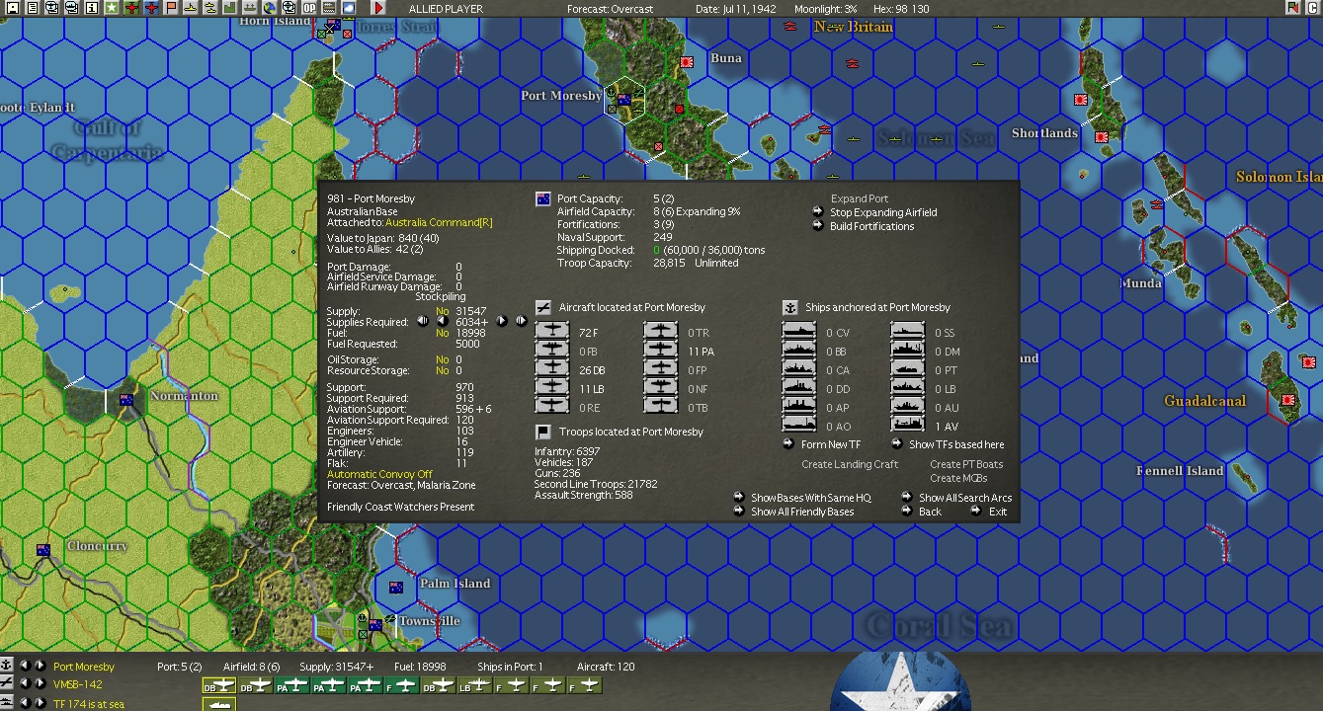
Task: Toggle Supply stockpiling 'No' setting
Action: [442, 311]
